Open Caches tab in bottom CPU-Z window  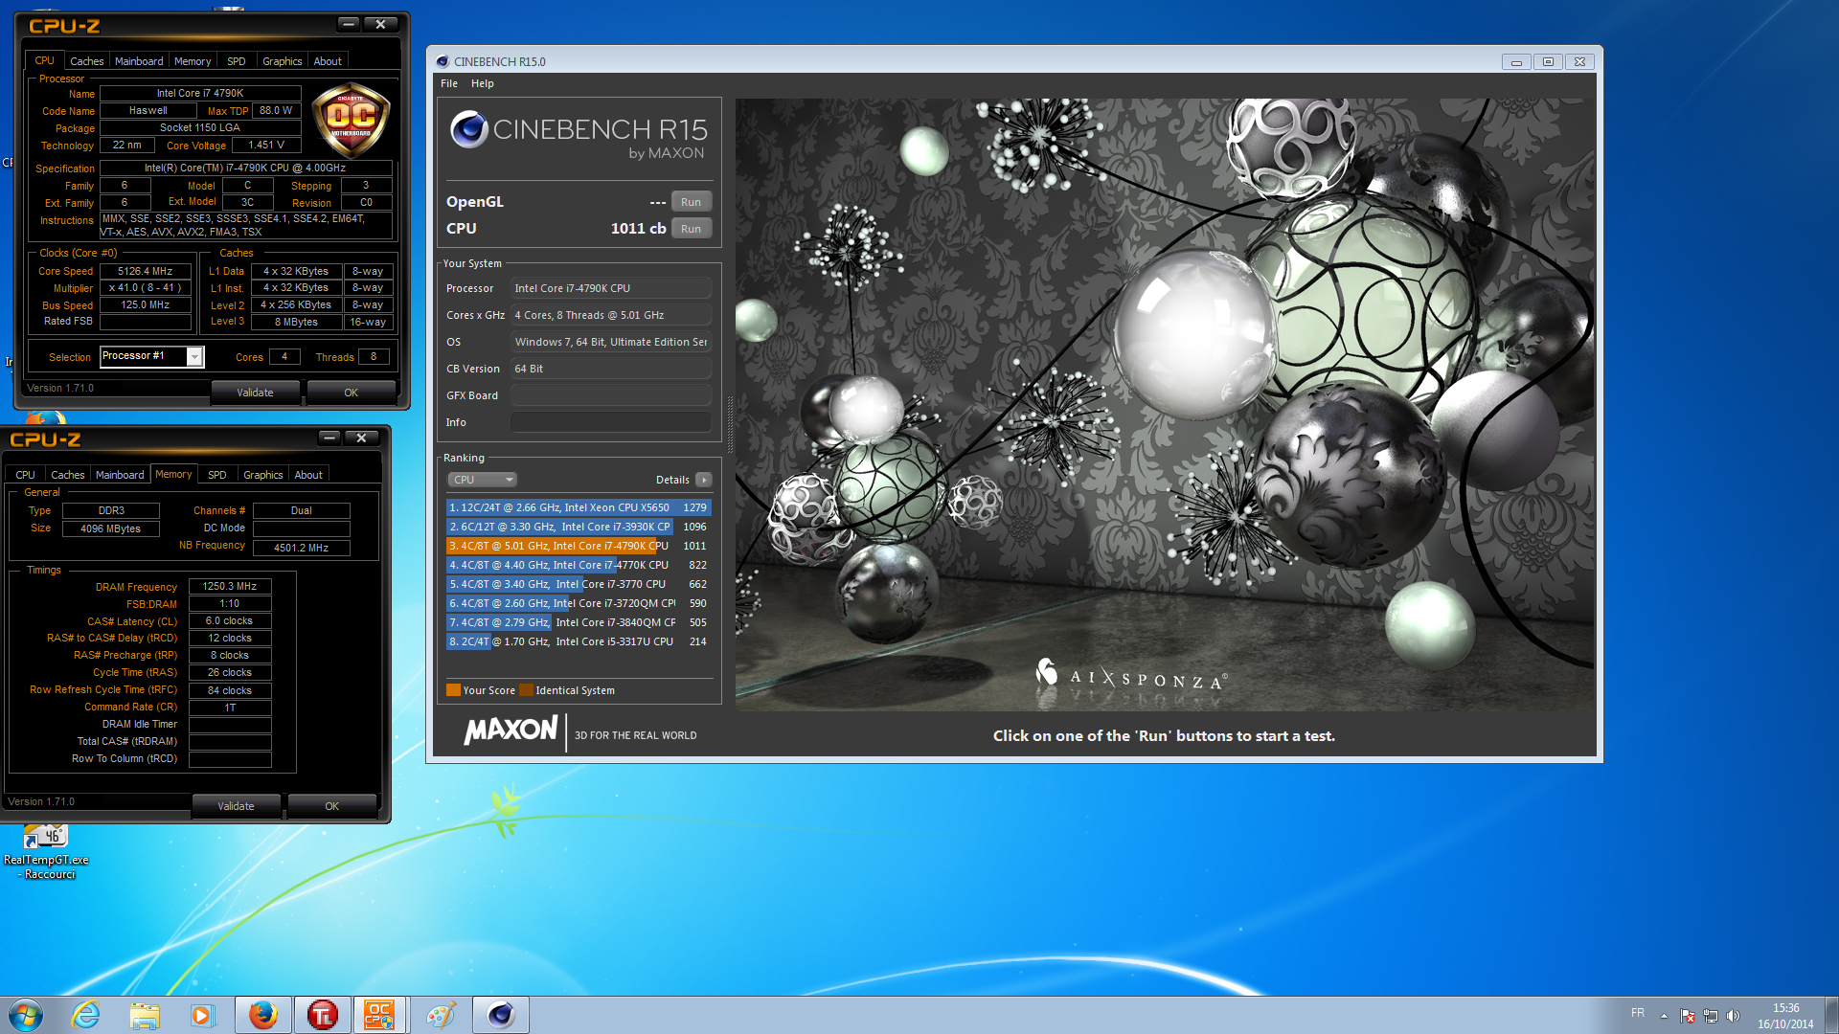67,475
